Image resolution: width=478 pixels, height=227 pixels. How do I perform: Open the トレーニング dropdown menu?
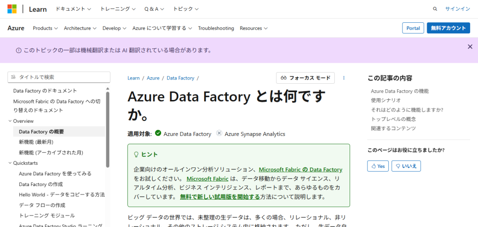(x=119, y=9)
